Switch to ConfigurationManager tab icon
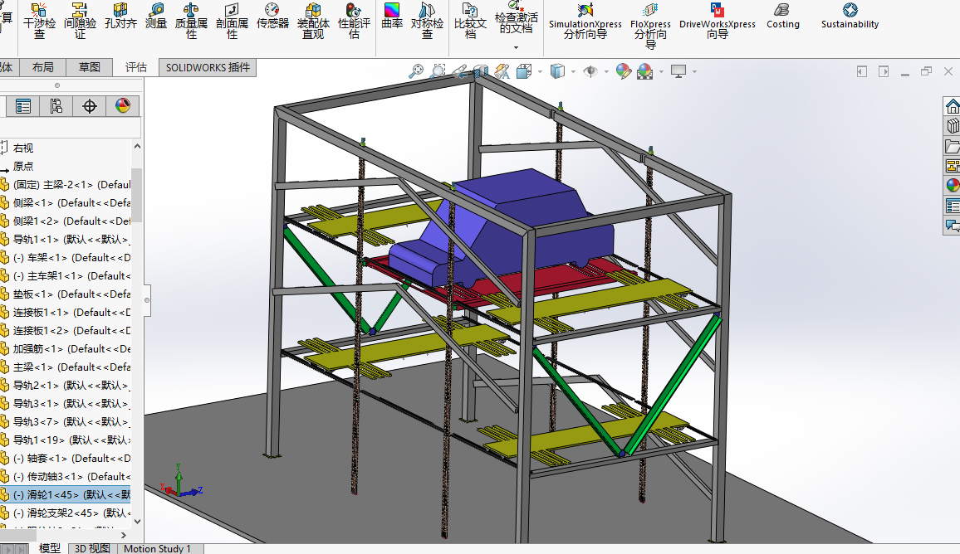 point(56,106)
